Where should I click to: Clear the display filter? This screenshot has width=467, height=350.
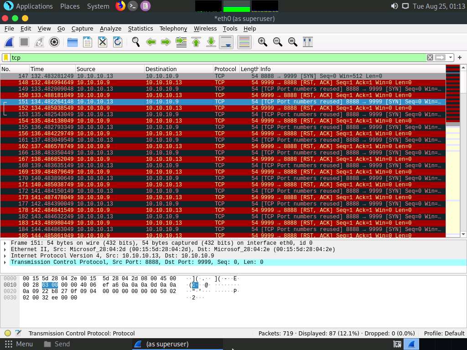430,57
